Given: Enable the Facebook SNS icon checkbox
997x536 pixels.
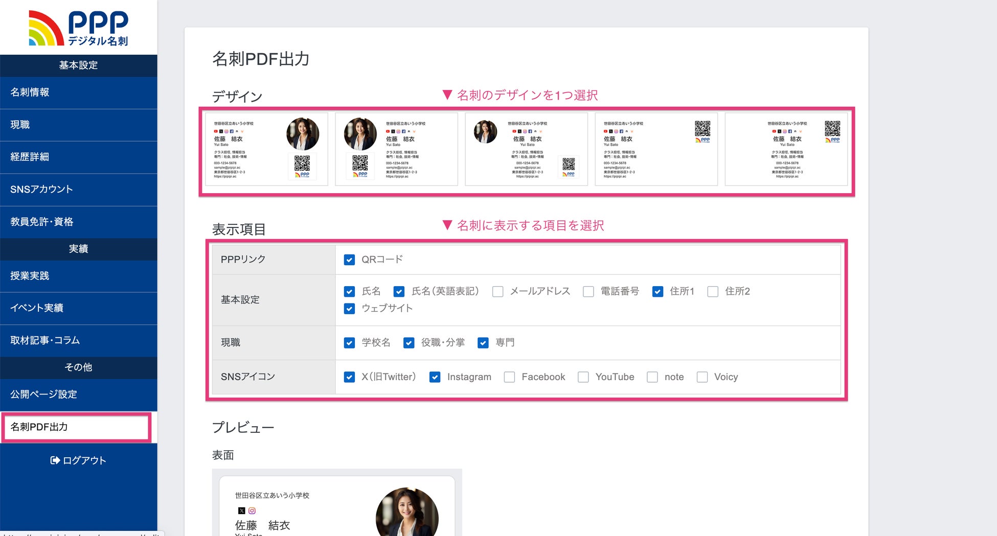Looking at the screenshot, I should pyautogui.click(x=509, y=377).
